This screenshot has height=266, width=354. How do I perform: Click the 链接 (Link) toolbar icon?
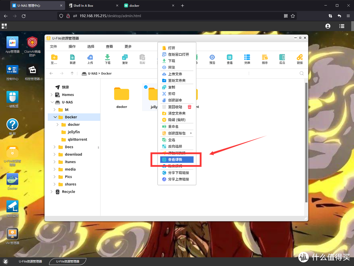click(300, 59)
